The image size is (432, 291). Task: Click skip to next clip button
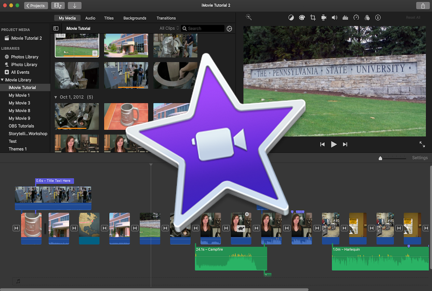[345, 144]
